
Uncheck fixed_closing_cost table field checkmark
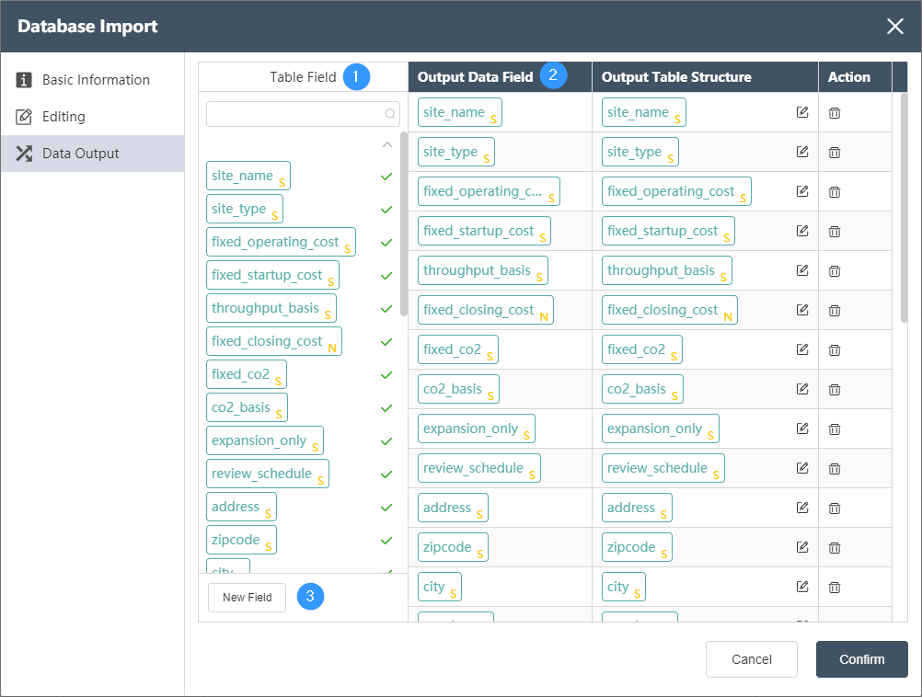coord(386,341)
